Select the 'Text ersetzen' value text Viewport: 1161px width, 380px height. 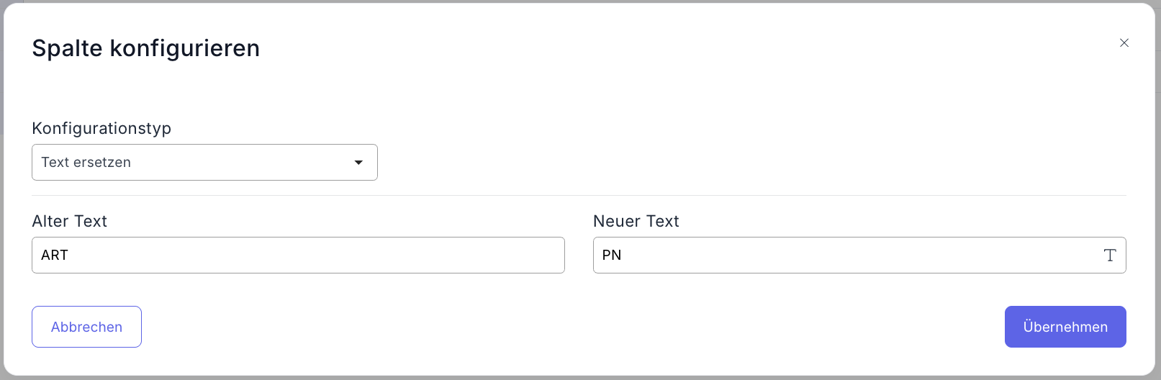86,163
